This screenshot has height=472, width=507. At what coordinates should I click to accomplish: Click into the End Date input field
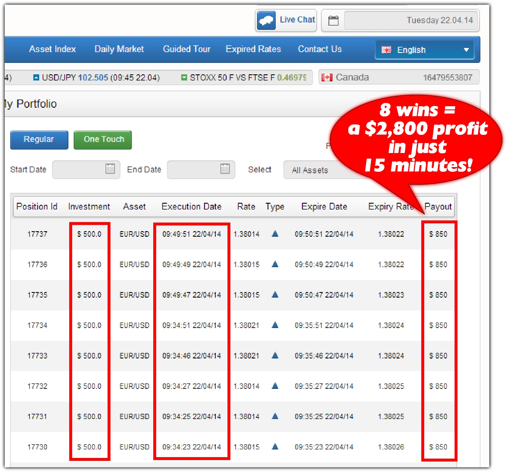coord(201,169)
